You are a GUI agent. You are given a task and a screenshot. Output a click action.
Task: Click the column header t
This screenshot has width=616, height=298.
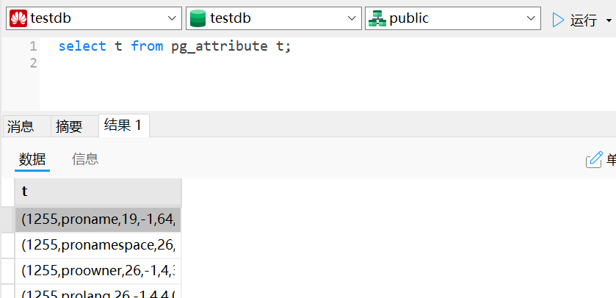coord(98,192)
